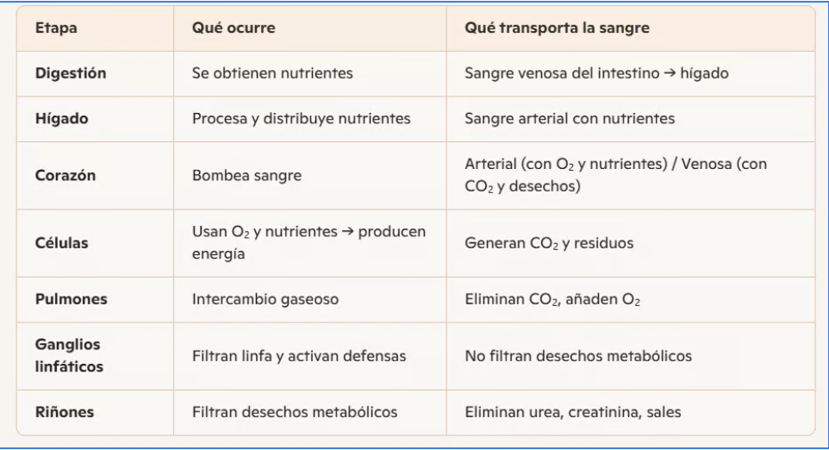Select the 'Ganglios linfáticos' row label
The image size is (829, 450).
click(x=69, y=355)
